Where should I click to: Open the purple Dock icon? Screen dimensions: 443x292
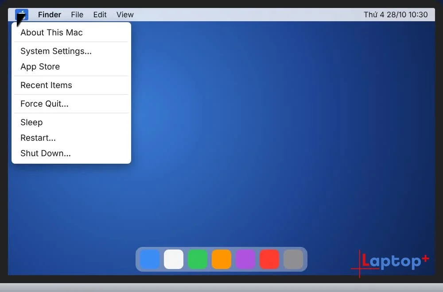pyautogui.click(x=245, y=259)
